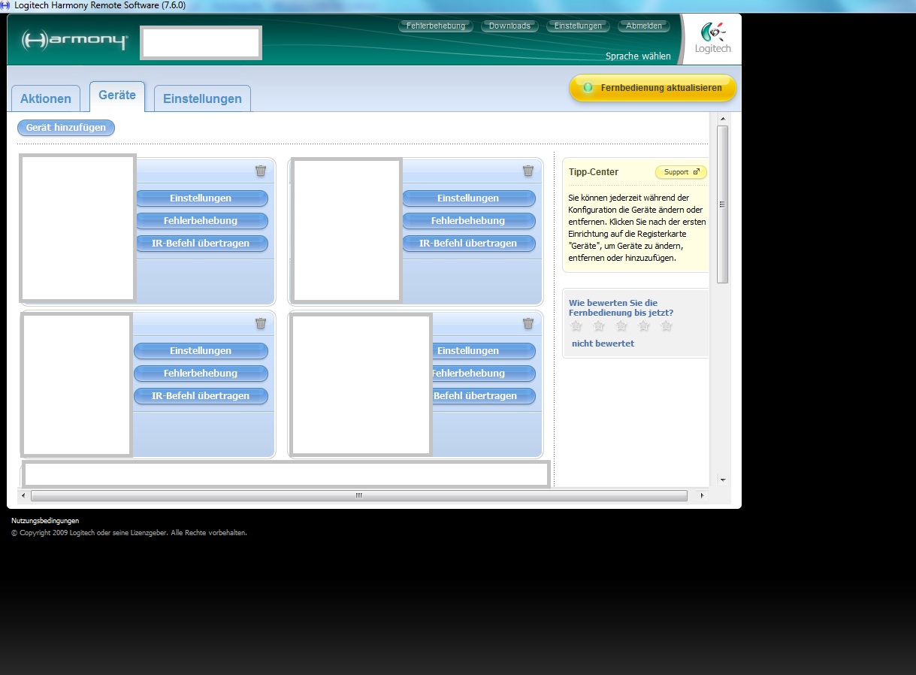This screenshot has width=916, height=675.
Task: Open Support in the Tipp-Center
Action: tap(681, 172)
